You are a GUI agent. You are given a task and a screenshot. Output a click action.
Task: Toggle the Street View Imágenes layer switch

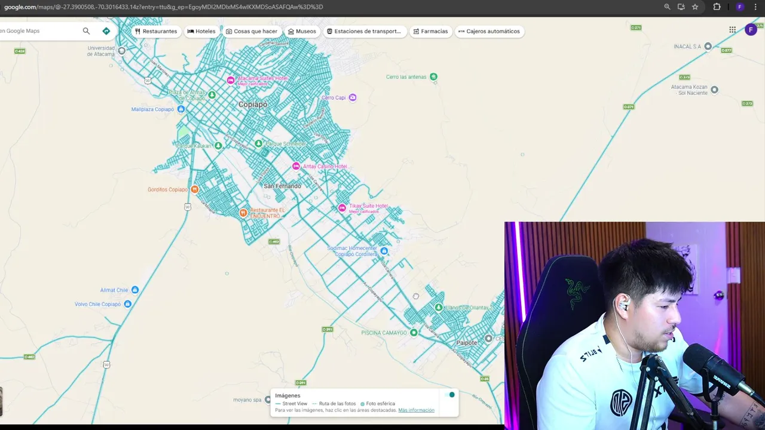tap(449, 395)
